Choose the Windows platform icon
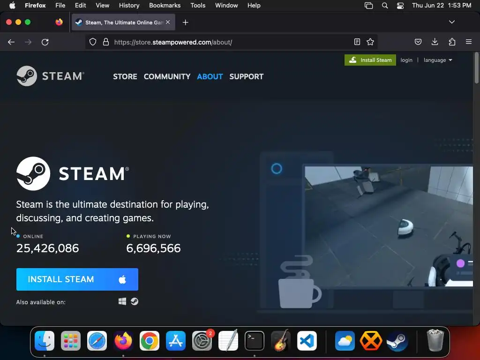The image size is (480, 360). [122, 301]
